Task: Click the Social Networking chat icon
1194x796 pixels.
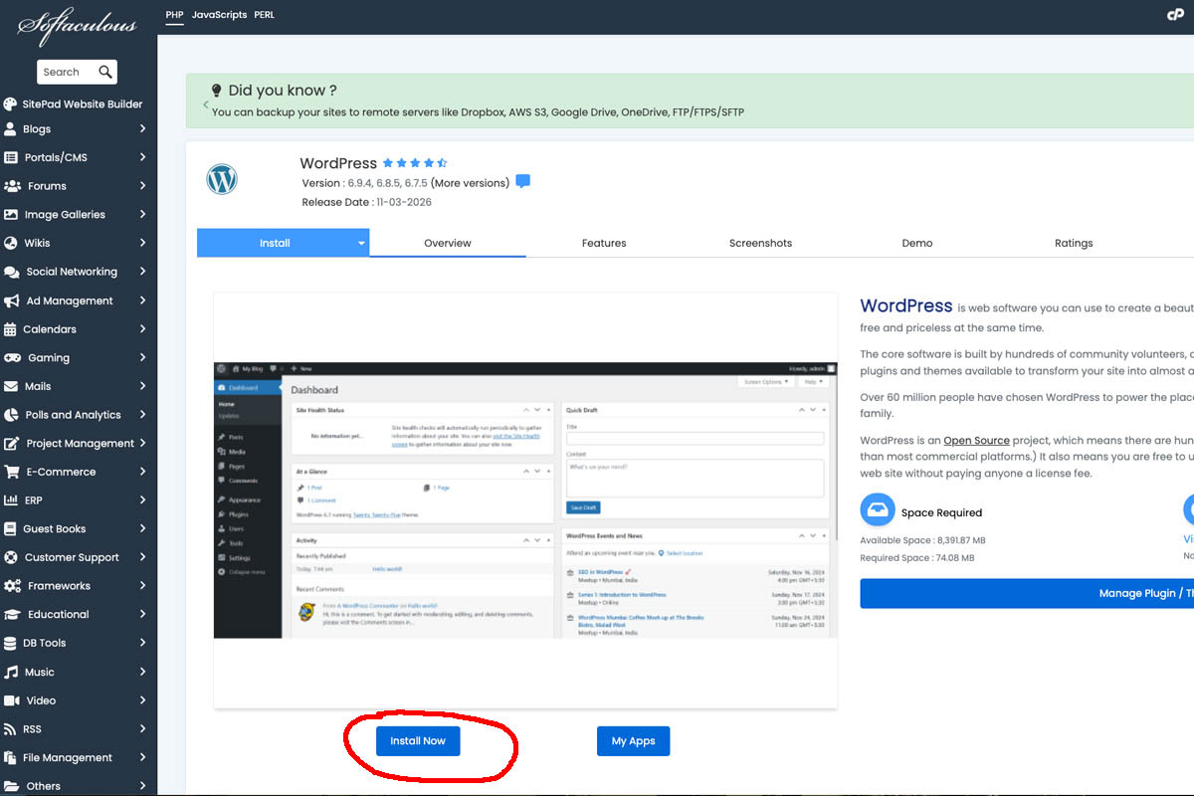Action: [x=12, y=272]
